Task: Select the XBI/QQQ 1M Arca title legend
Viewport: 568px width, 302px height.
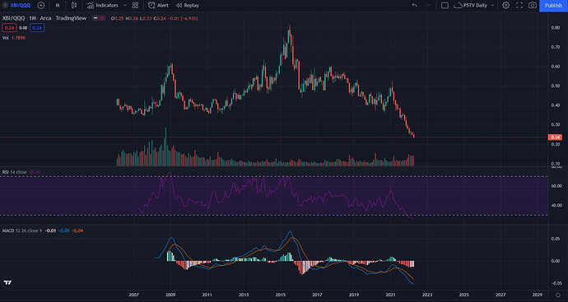Action: click(44, 18)
